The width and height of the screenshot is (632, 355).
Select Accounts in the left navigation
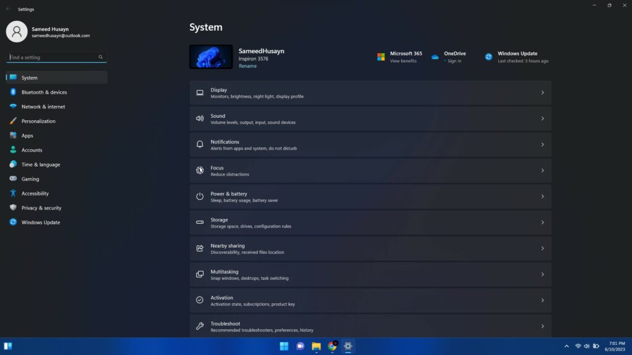(x=32, y=150)
